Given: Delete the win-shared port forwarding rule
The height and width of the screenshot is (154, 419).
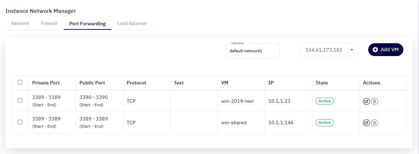Looking at the screenshot, I should click(x=374, y=123).
